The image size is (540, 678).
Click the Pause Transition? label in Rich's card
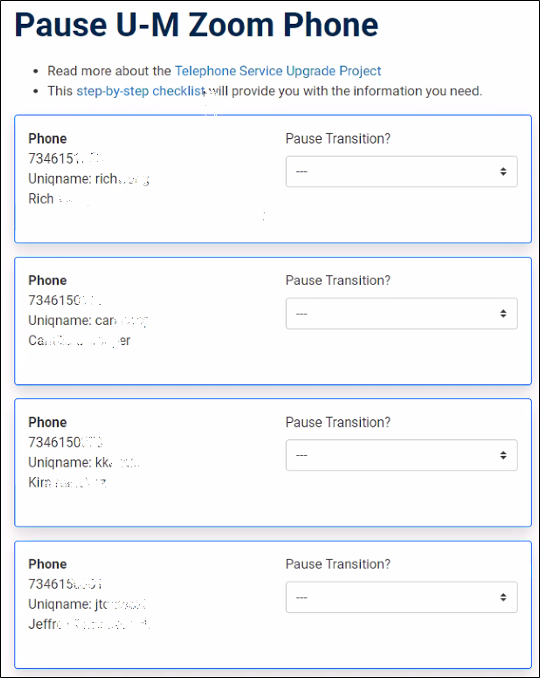tap(338, 138)
